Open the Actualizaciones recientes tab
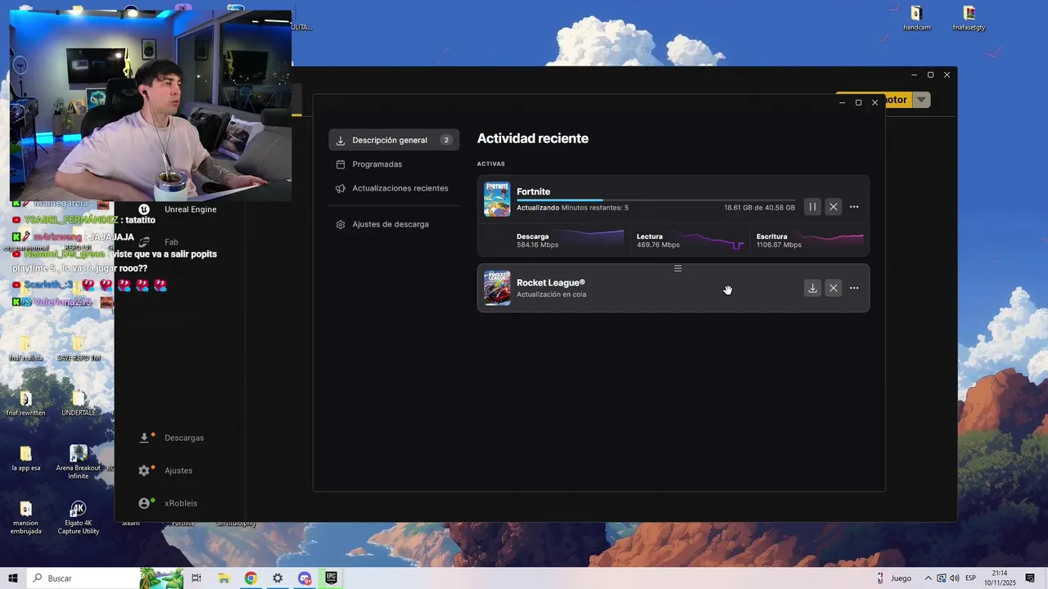 click(x=394, y=188)
